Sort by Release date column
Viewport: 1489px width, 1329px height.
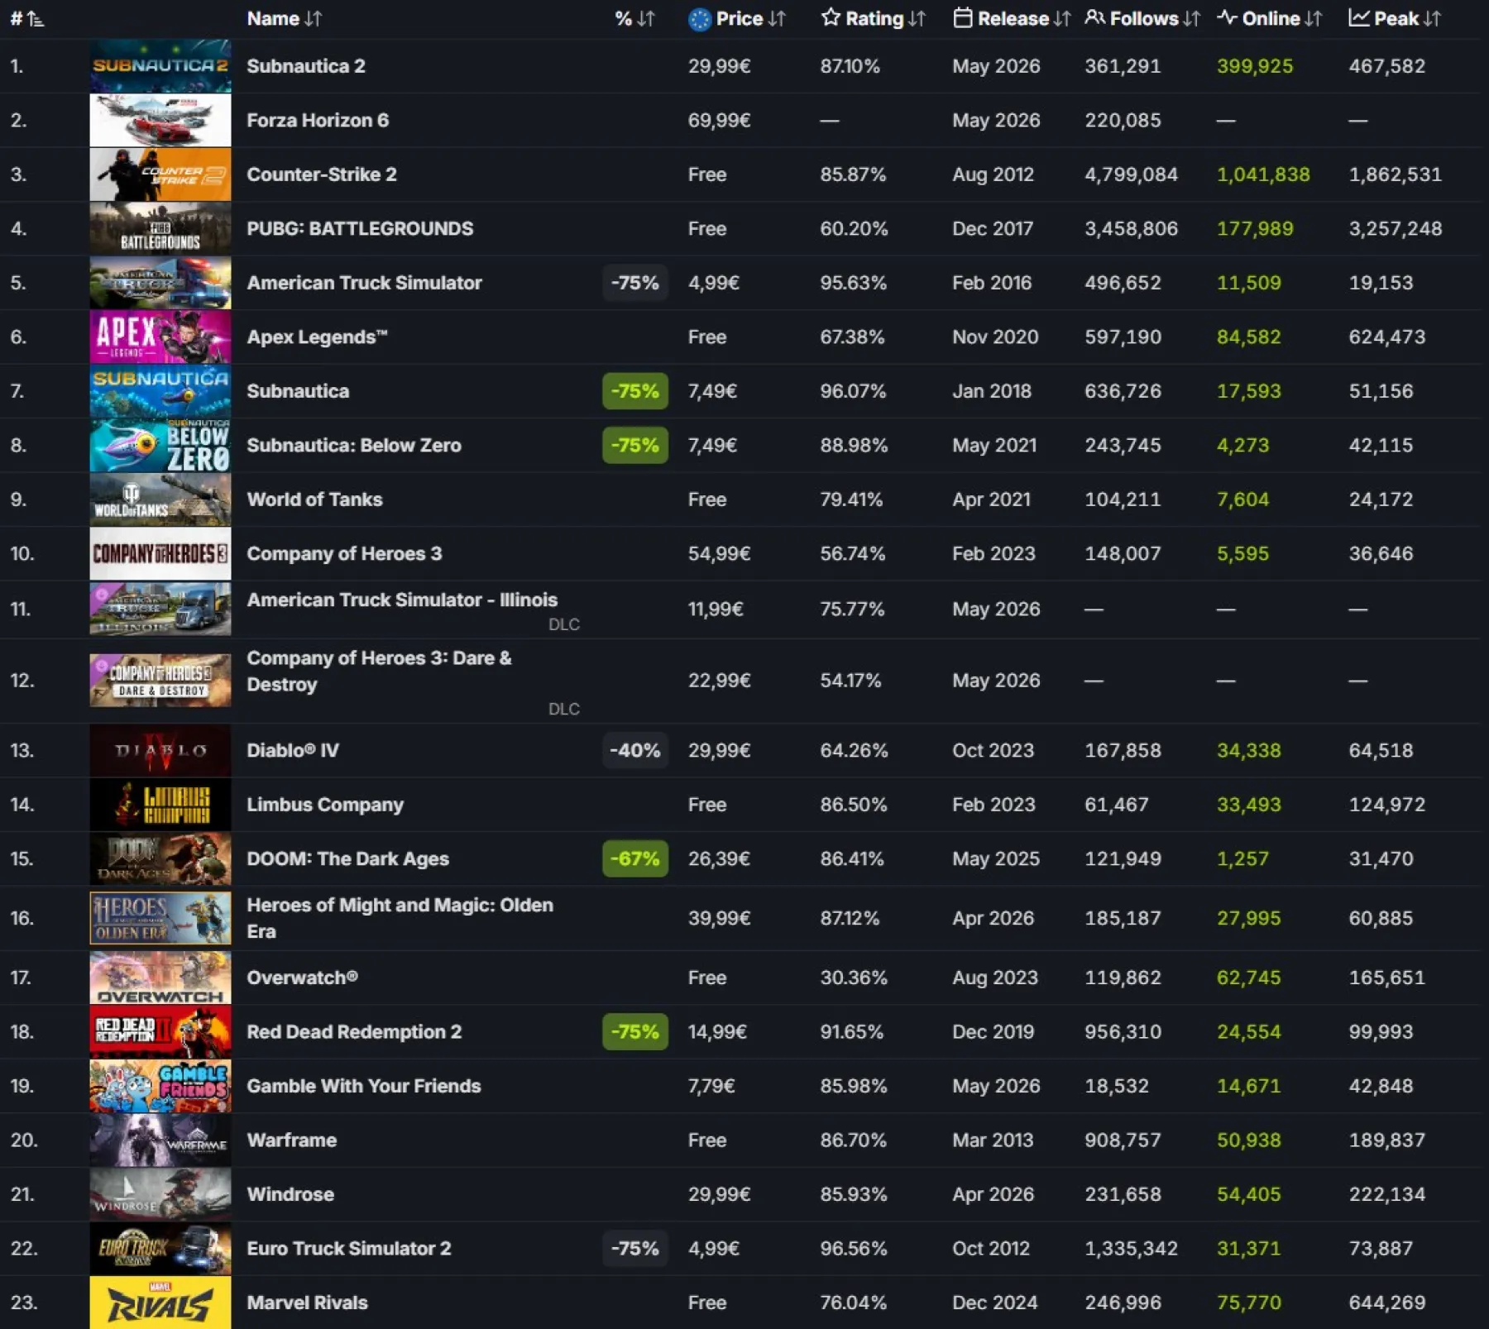tap(1012, 18)
